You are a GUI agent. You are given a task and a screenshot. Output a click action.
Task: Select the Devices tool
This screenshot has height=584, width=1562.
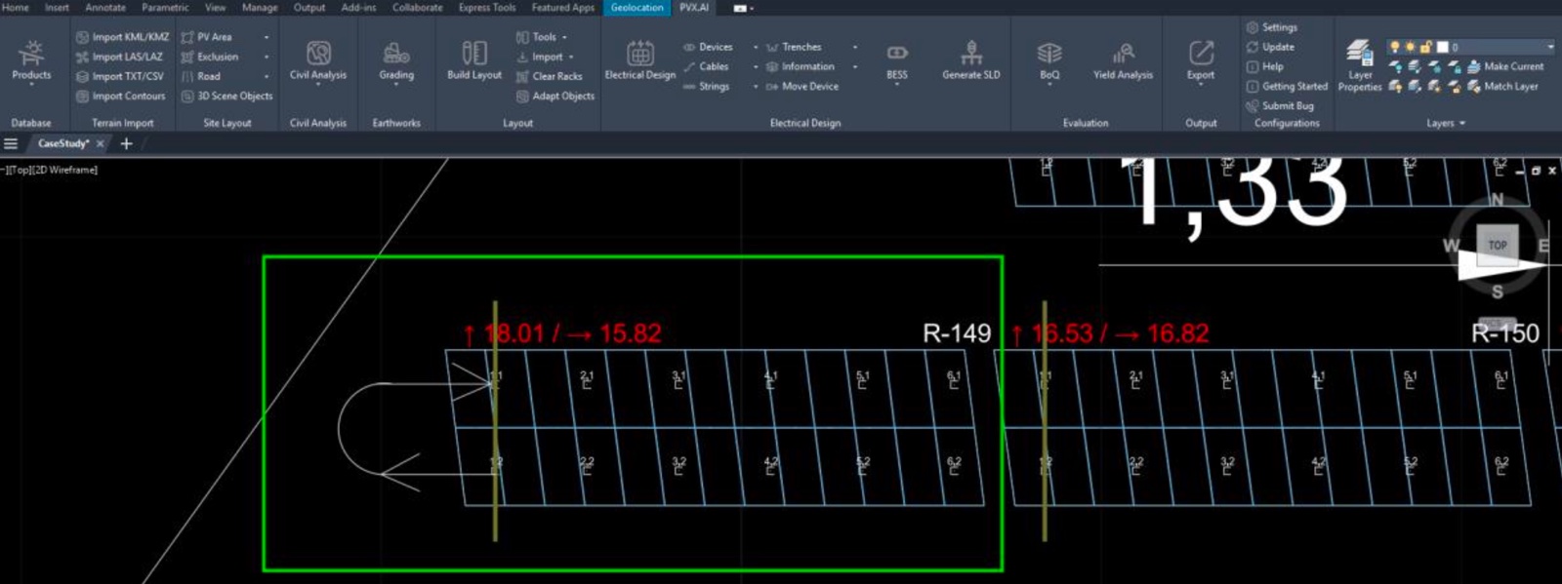[708, 47]
